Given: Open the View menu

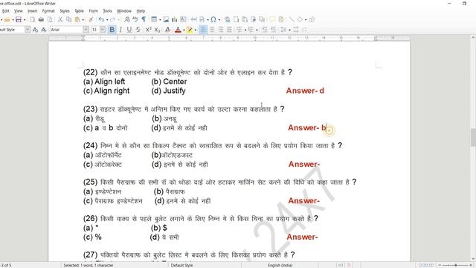Looking at the screenshot, I should 18,11.
